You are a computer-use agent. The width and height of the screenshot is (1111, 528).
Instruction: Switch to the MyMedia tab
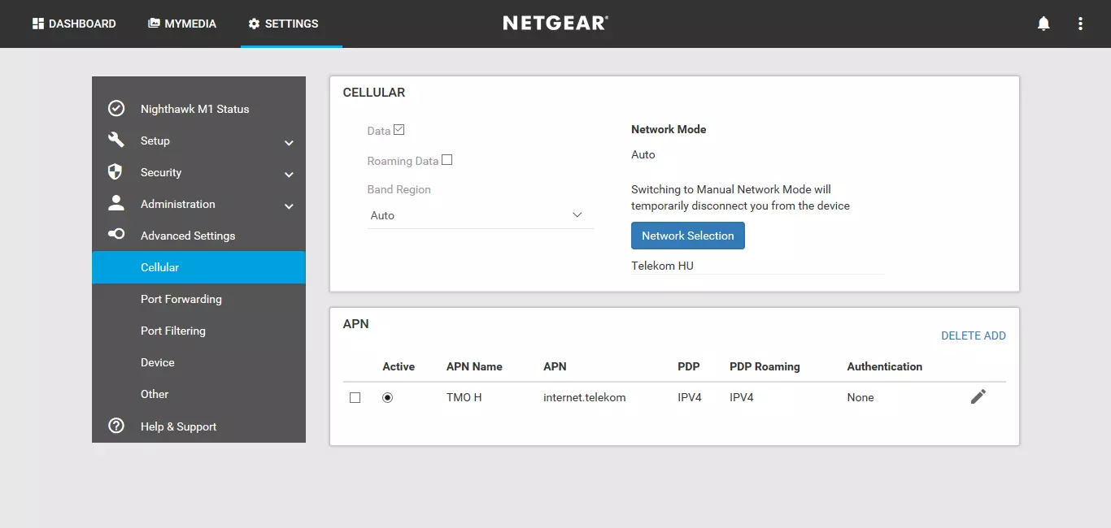pyautogui.click(x=182, y=24)
